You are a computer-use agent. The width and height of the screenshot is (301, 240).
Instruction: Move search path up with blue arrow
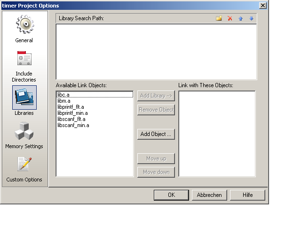pyautogui.click(x=240, y=18)
